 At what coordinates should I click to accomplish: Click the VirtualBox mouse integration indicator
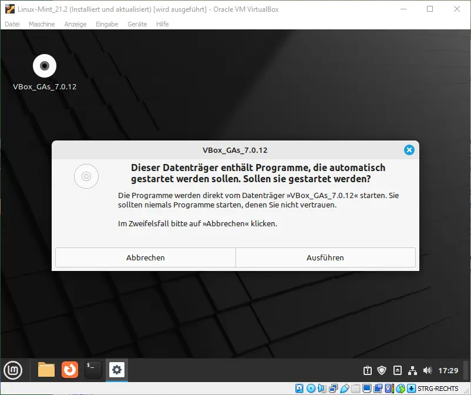click(401, 389)
